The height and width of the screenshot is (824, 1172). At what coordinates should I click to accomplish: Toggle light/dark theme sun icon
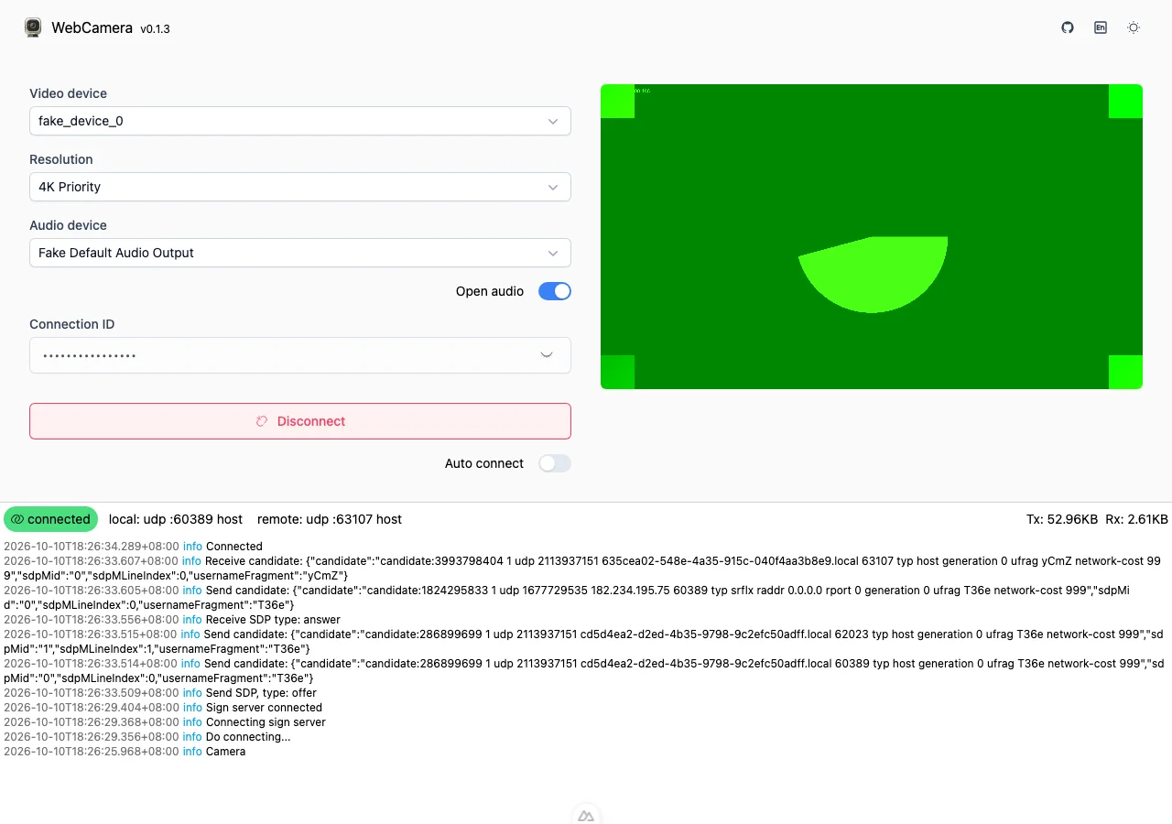point(1134,27)
